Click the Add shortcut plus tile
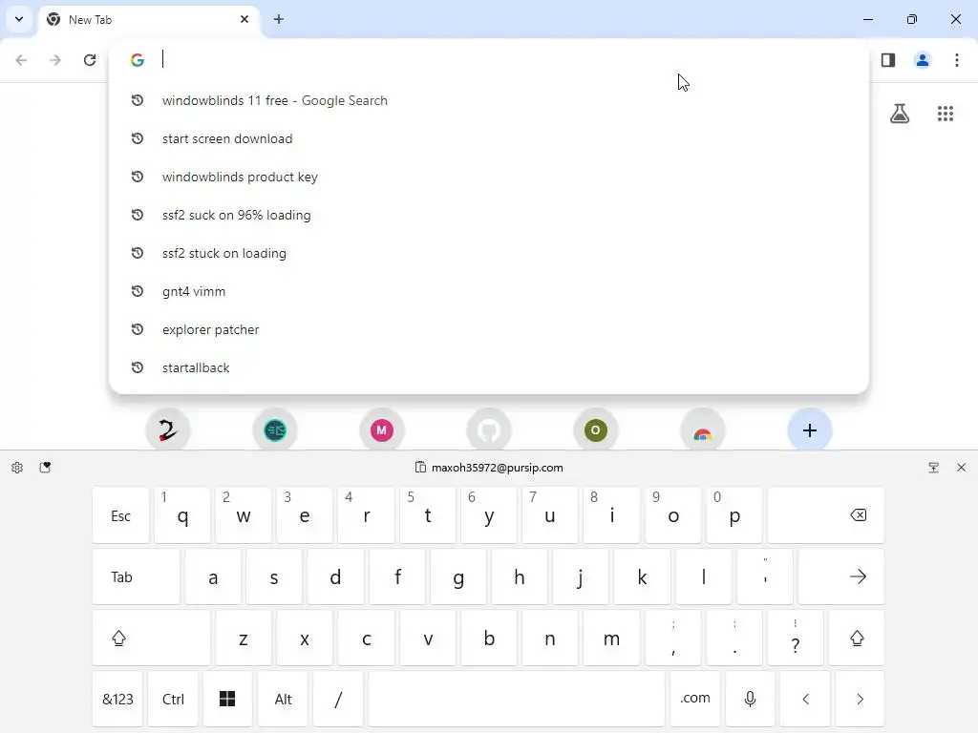This screenshot has width=978, height=733. pyautogui.click(x=810, y=430)
